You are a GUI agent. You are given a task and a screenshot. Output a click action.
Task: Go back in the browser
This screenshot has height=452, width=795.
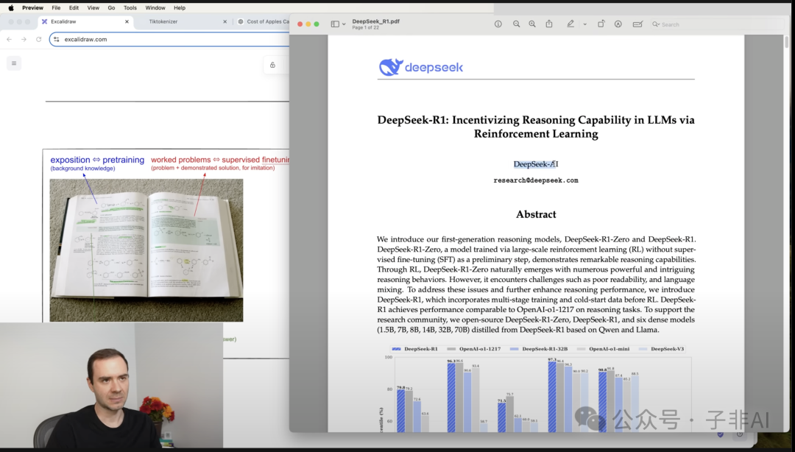[9, 39]
